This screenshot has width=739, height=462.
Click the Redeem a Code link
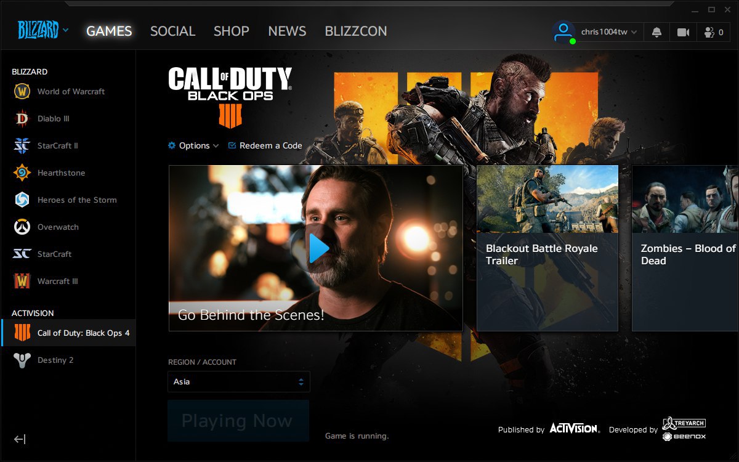click(265, 145)
